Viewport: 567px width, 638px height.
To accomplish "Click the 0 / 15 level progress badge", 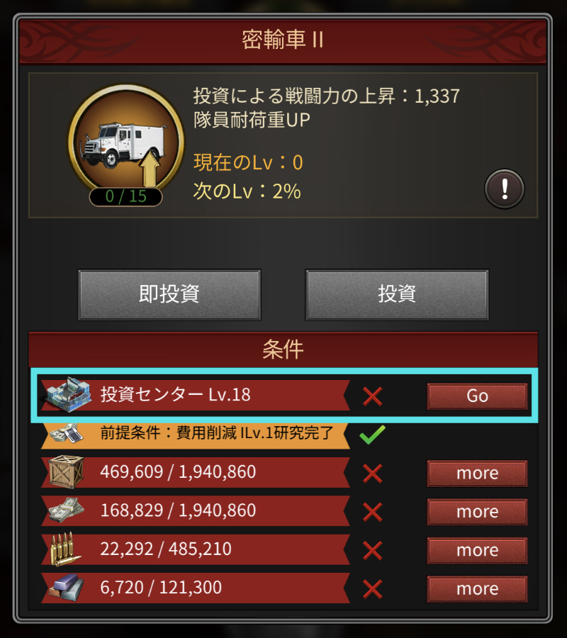I will [125, 196].
